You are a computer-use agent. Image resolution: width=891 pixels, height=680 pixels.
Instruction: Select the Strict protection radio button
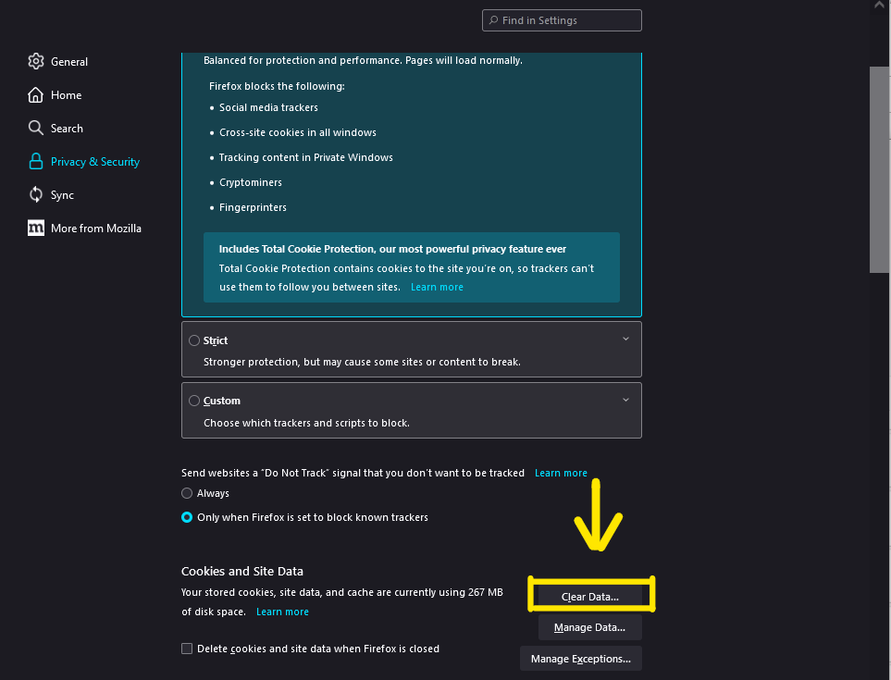tap(194, 340)
